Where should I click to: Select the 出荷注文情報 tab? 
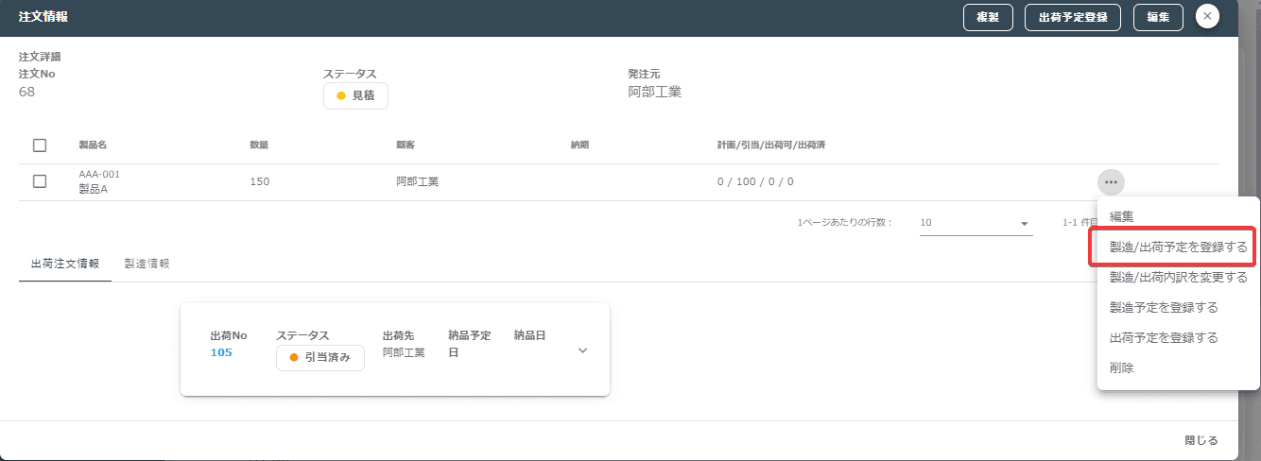65,264
